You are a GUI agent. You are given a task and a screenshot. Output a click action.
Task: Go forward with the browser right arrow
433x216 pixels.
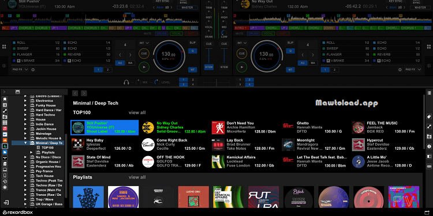(x=84, y=93)
